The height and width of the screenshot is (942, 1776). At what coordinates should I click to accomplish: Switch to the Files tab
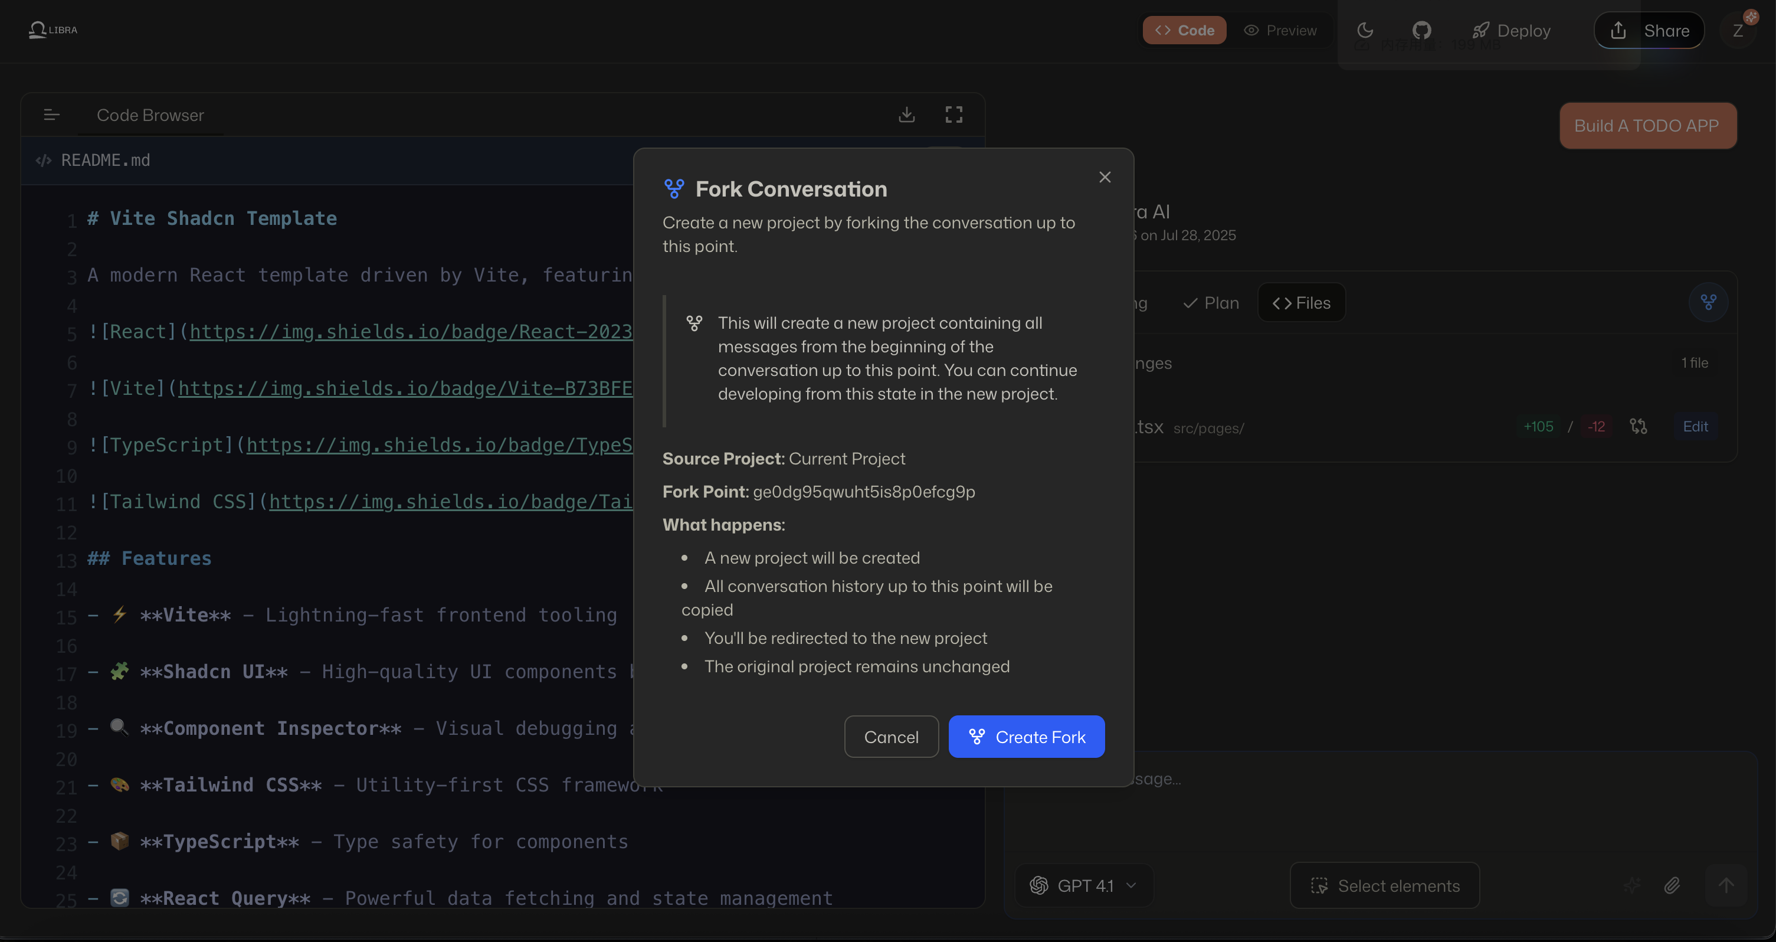[1301, 302]
